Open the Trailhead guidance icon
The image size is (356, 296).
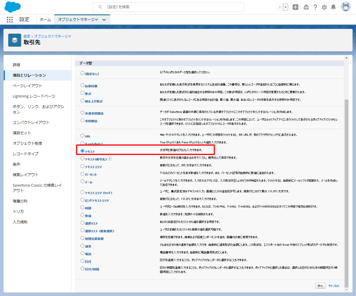306,7
